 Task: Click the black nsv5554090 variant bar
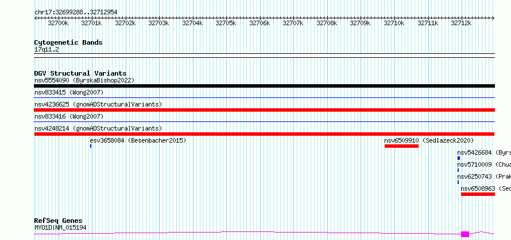pos(264,86)
